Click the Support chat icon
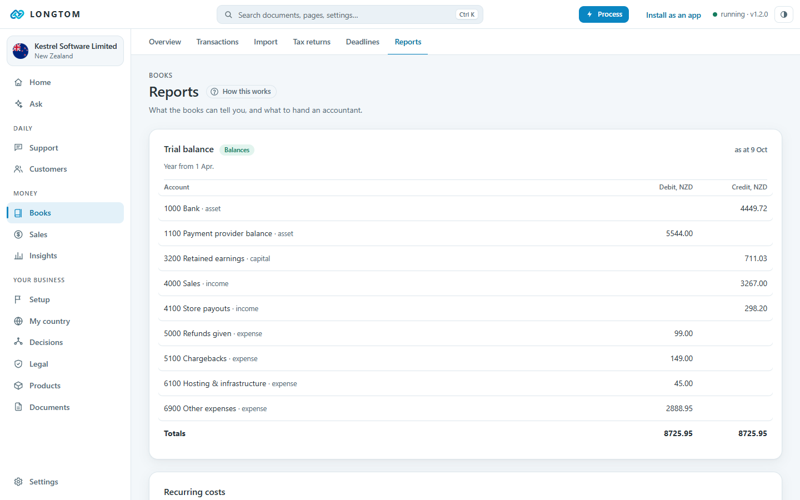800x500 pixels. tap(18, 148)
